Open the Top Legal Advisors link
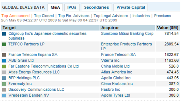The height and width of the screenshot is (101, 182). pos(111,16)
